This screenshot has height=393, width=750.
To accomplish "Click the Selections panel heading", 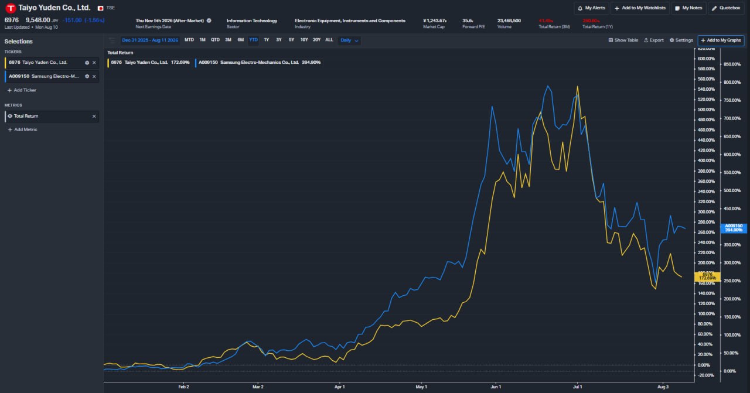I will tap(19, 42).
